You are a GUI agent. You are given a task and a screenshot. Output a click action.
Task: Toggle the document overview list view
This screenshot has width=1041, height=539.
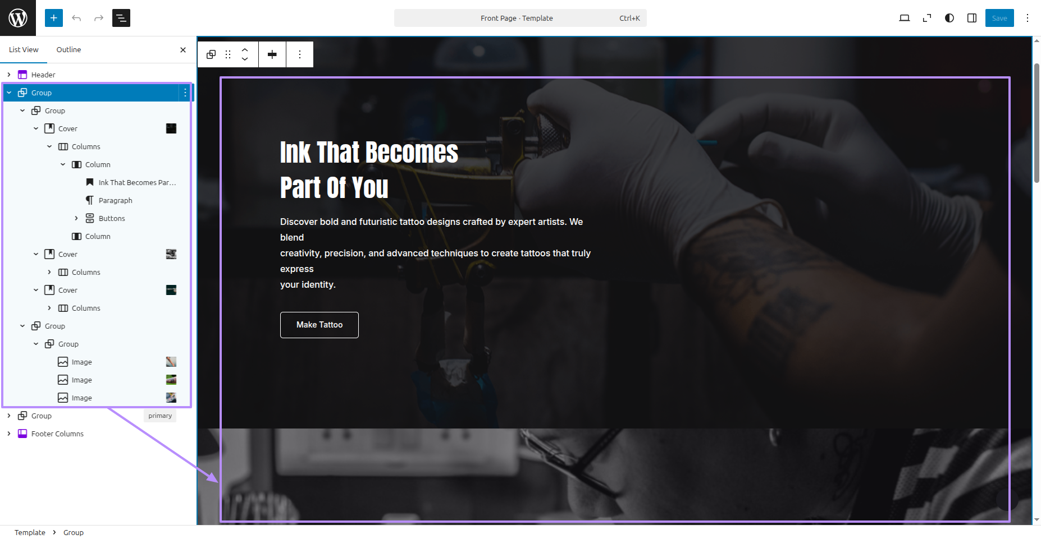click(x=121, y=18)
